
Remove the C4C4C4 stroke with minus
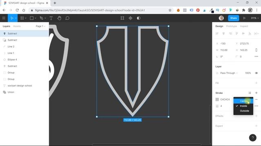tap(257, 99)
